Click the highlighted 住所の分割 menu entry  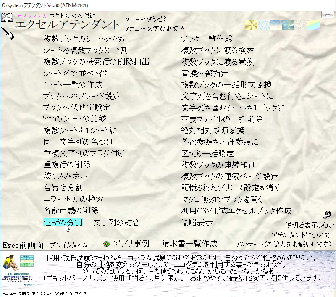63,221
